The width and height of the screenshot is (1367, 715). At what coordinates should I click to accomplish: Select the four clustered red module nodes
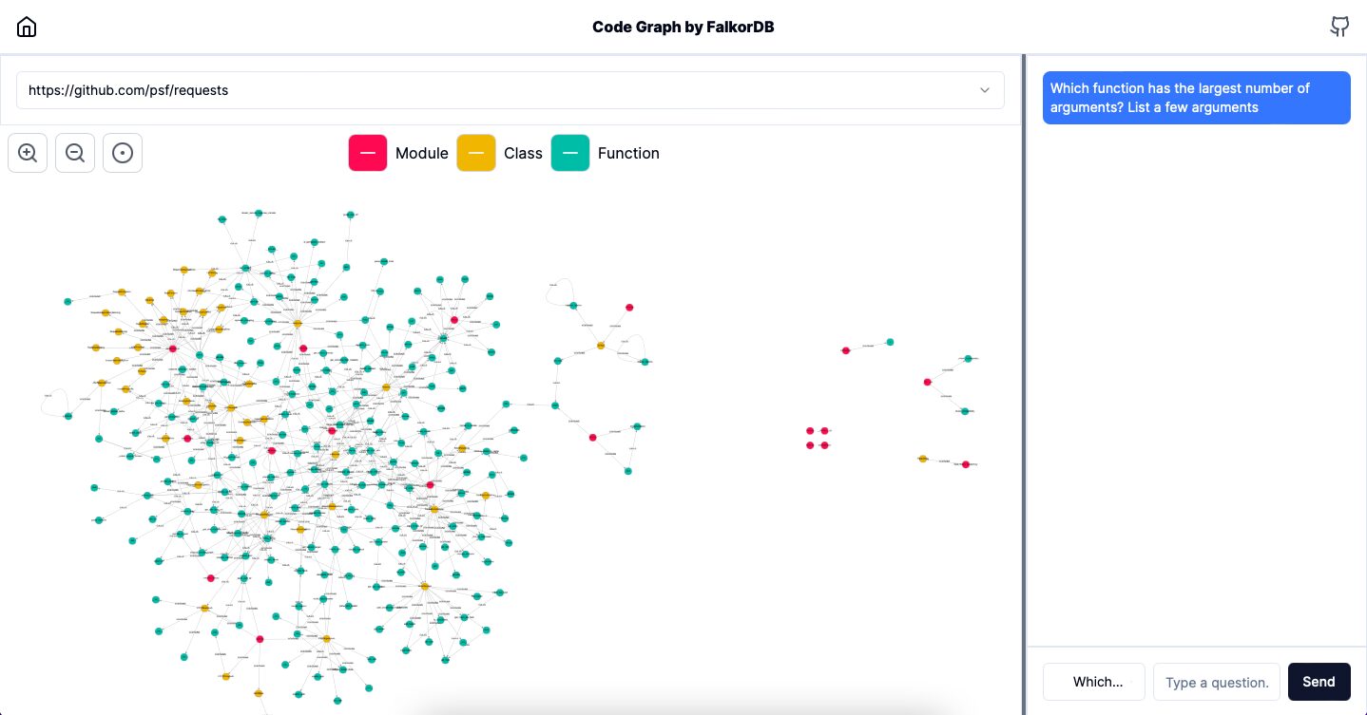818,438
